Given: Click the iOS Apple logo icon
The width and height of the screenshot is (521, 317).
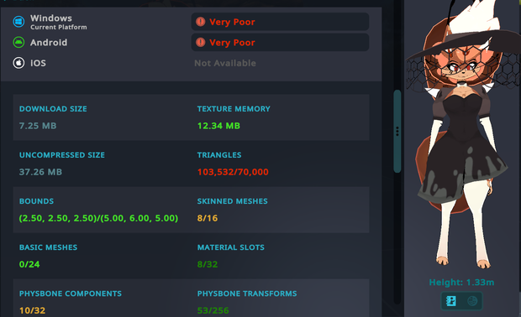Looking at the screenshot, I should [18, 63].
